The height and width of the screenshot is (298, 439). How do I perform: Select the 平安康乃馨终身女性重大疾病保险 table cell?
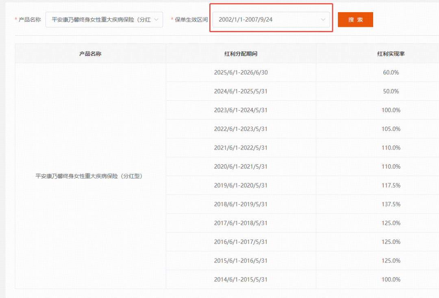coord(90,176)
